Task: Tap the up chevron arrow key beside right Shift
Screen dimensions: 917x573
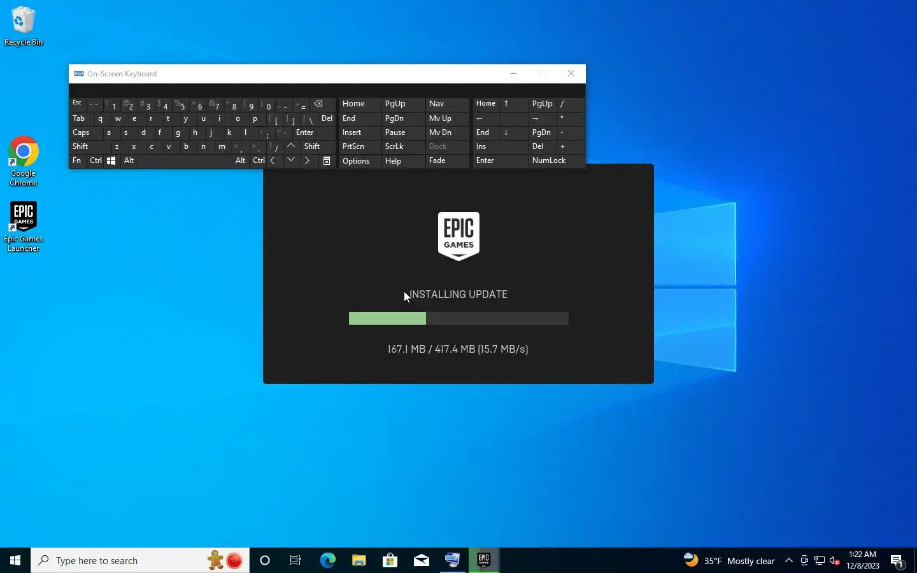Action: pos(291,146)
